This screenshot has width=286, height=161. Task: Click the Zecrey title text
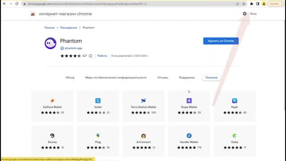click(x=52, y=142)
